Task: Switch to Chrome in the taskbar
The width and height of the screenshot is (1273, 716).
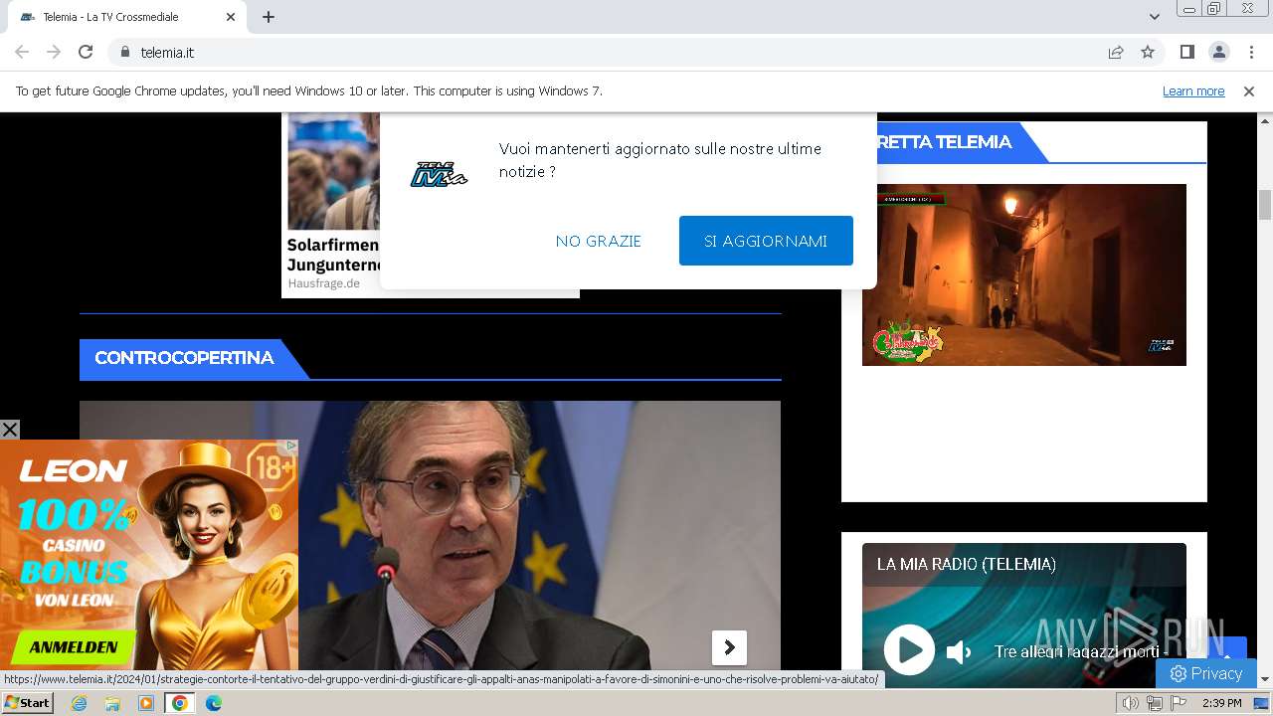Action: [180, 703]
